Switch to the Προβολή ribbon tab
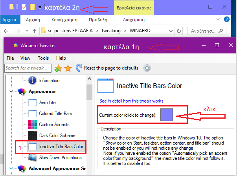This screenshot has height=176, width=237. pos(98,20)
